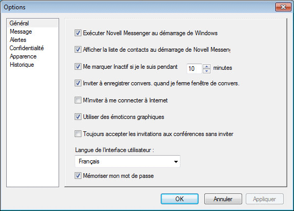Image resolution: width=294 pixels, height=211 pixels.
Task: Toggle Inviter à enregistrer convers. checkbox
Action: click(x=78, y=83)
